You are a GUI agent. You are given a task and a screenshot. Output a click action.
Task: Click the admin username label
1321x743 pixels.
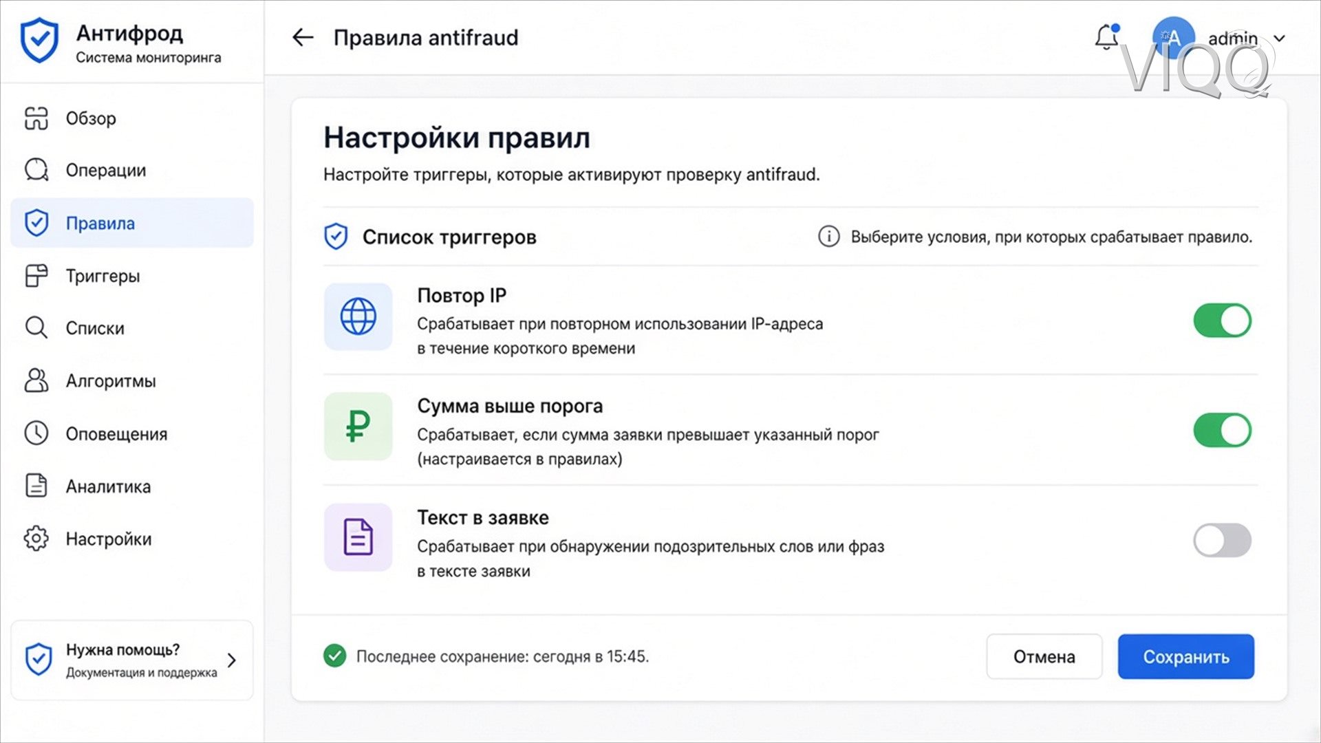click(1233, 39)
